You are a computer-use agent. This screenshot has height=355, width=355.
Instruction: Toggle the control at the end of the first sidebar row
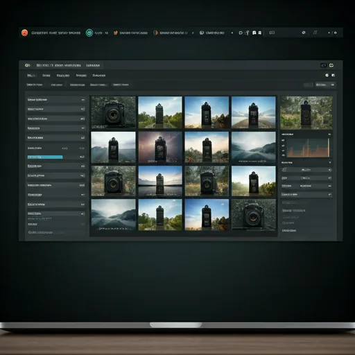click(83, 100)
